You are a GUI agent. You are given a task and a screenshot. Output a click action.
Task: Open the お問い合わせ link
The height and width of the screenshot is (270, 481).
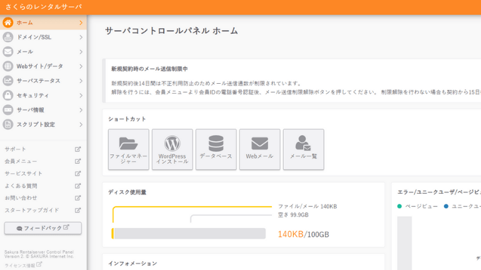21,198
